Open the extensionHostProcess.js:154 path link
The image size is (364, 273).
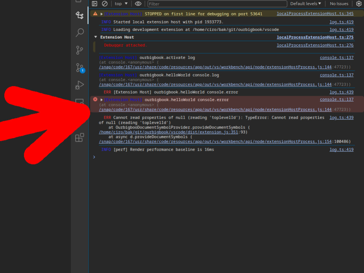[x=215, y=142]
